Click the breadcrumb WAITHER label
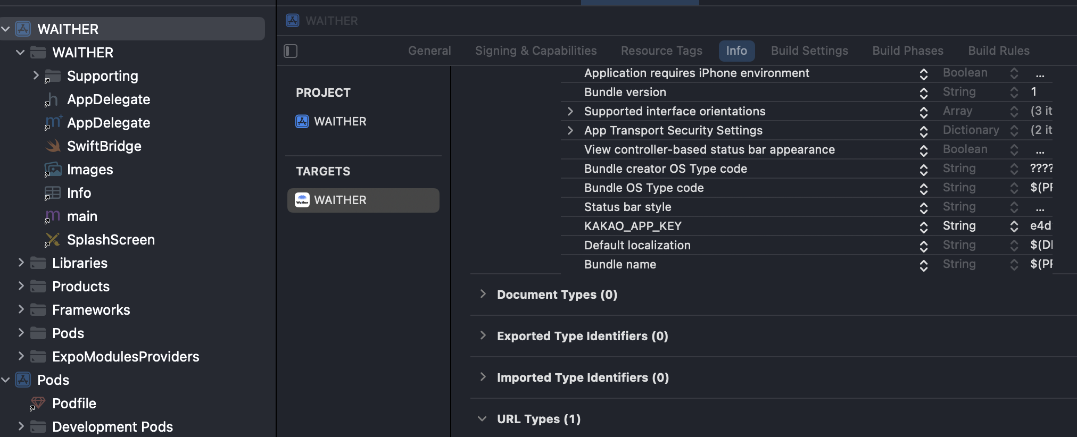Screen dimensions: 1077x437 [x=332, y=21]
